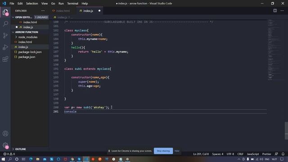The image size is (288, 162).
Task: Open package-lock.json file
Action: (x=30, y=52)
